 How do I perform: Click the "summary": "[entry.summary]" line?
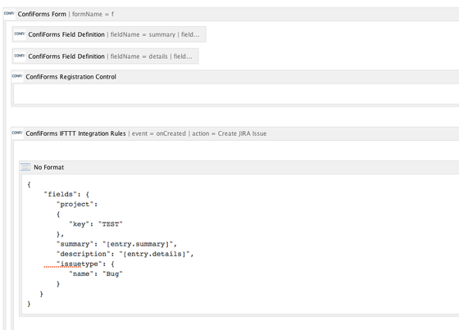(116, 244)
